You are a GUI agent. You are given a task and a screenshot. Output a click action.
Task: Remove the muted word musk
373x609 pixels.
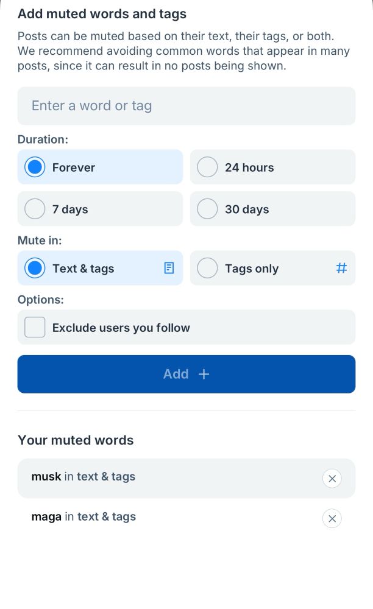point(332,479)
